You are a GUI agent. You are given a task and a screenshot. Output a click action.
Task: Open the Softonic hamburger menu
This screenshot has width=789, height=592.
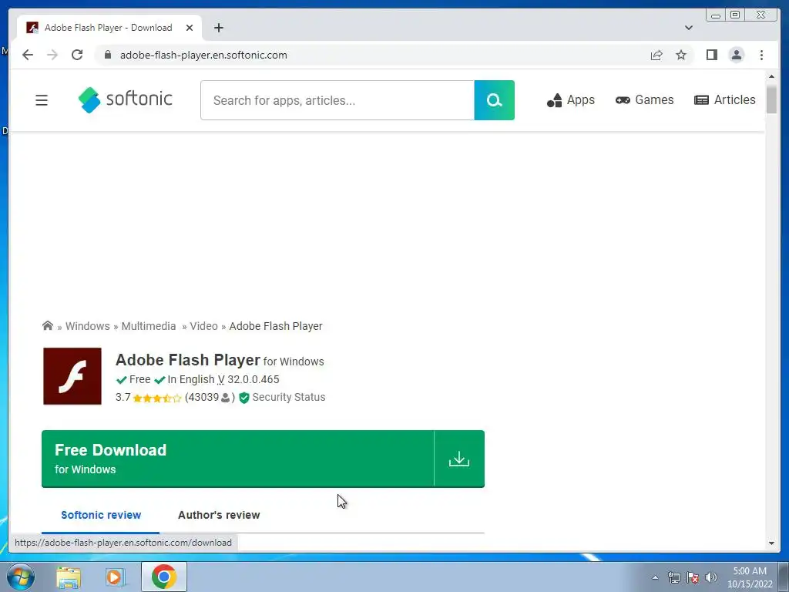tap(42, 100)
